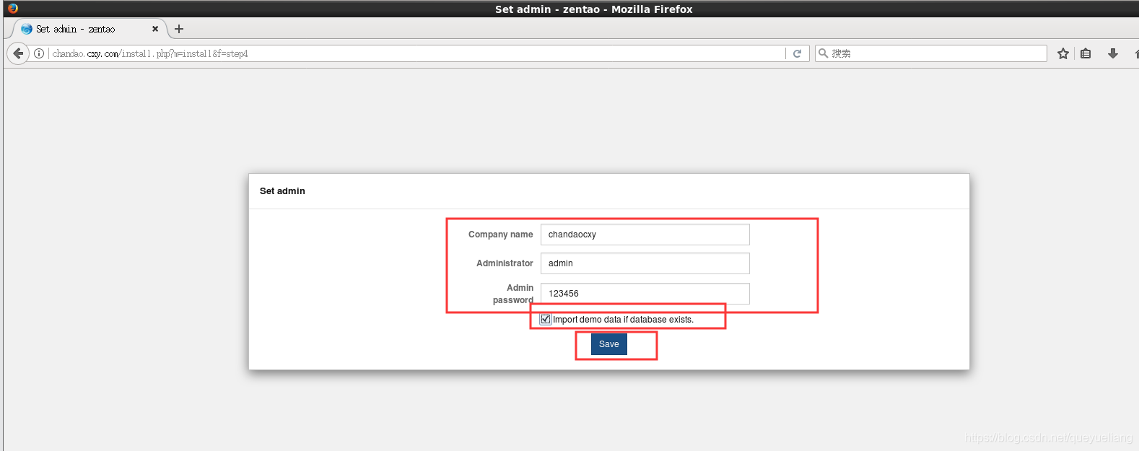Viewport: 1139px width, 451px height.
Task: Open site information icon in address bar
Action: coord(39,53)
